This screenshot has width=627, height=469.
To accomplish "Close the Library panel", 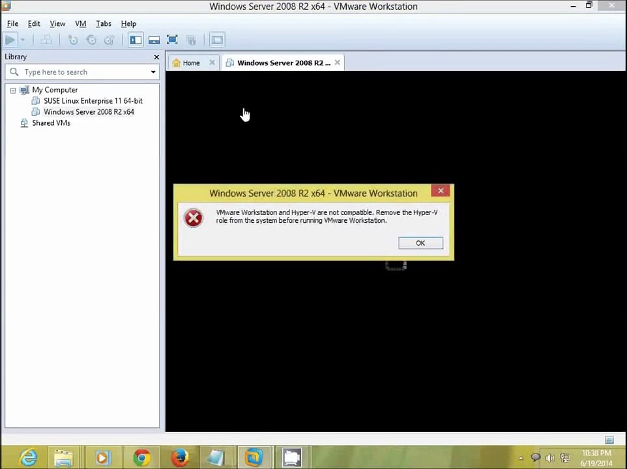I will [156, 57].
